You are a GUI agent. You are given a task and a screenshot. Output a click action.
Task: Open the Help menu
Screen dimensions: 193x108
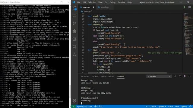[x=129, y=2]
